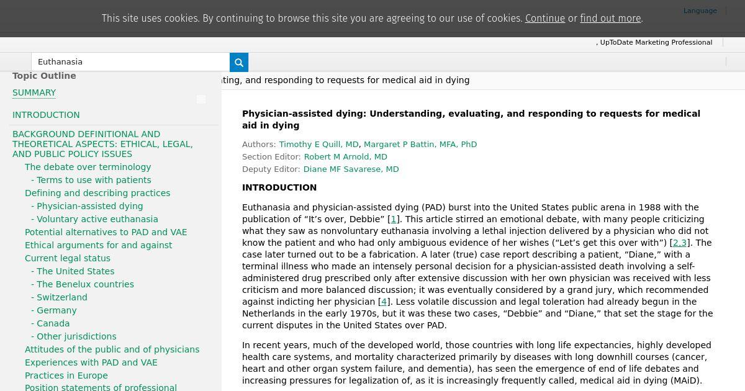Viewport: 745px width, 391px height.
Task: Jump to The Benelux countries subsection
Action: (x=85, y=284)
